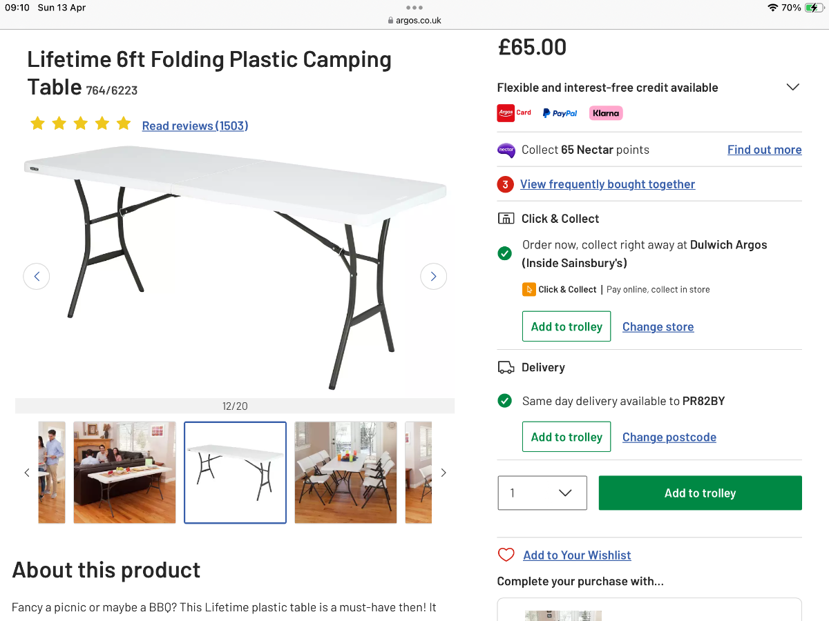Click Change postcode link
Image resolution: width=829 pixels, height=621 pixels.
(669, 437)
